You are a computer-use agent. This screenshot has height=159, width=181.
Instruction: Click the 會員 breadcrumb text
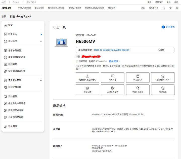4,17
